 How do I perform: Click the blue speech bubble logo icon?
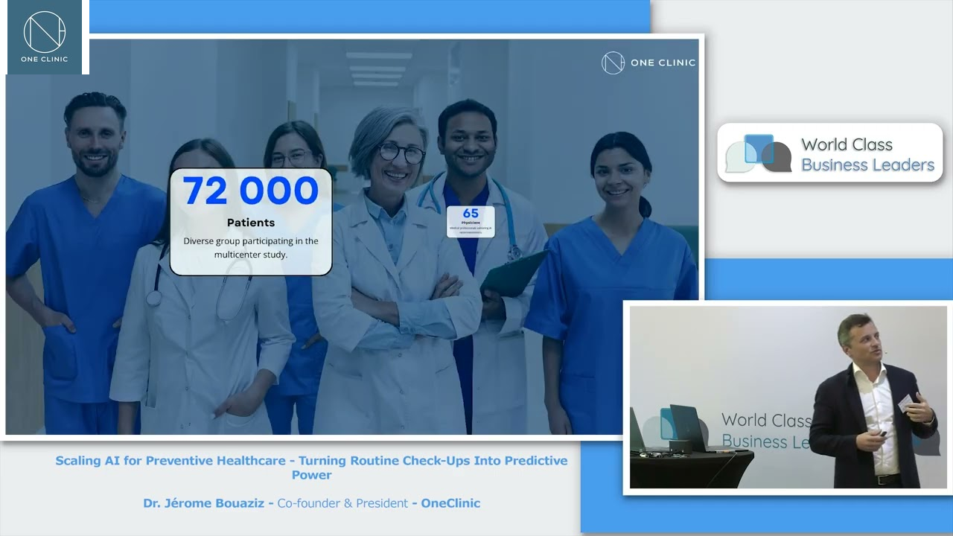759,149
